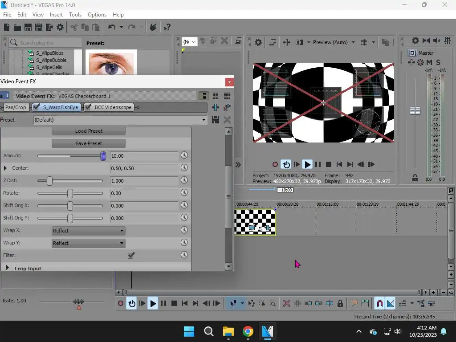The height and width of the screenshot is (342, 456).
Task: Click Preview on External Monitor icon
Action: [x=273, y=42]
